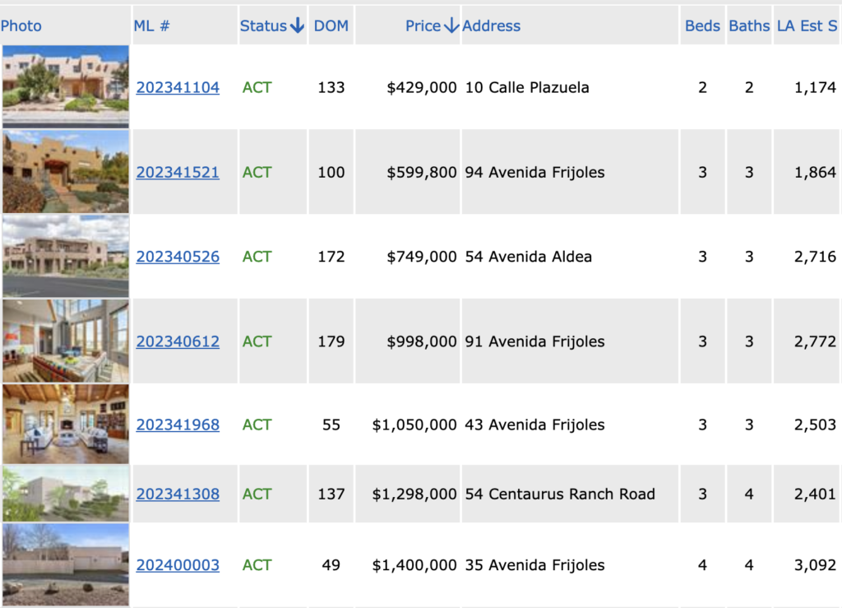View living room photo of 43 Avenida Frijoles
Viewport: 842px width, 608px height.
pyautogui.click(x=66, y=424)
